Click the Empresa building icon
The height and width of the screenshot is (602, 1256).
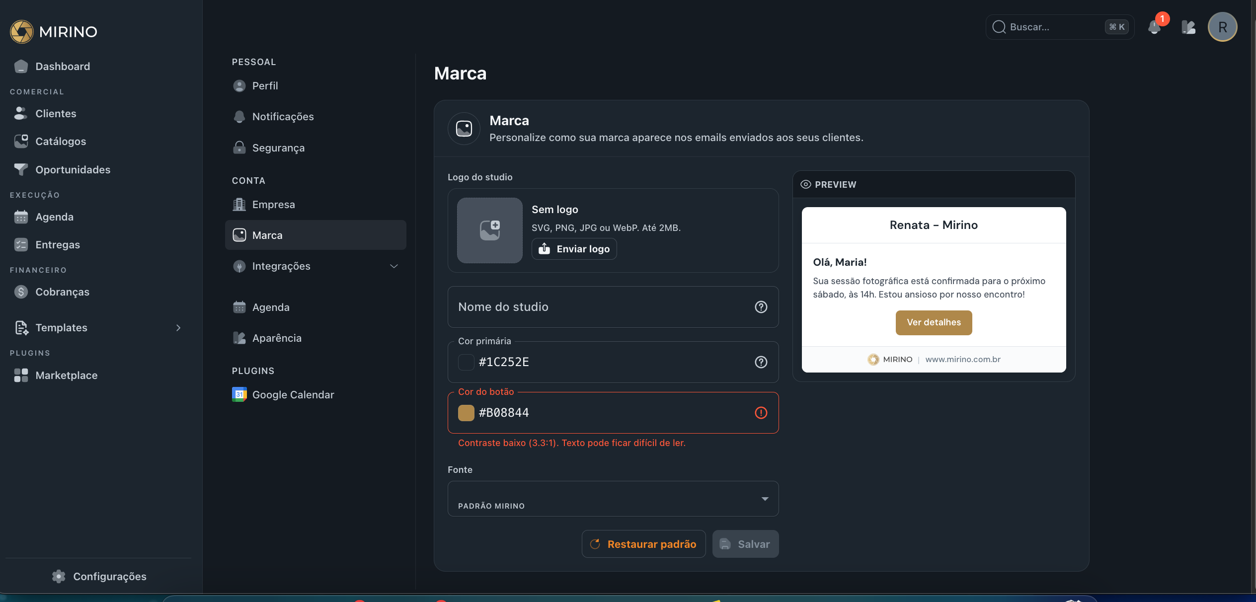pyautogui.click(x=239, y=205)
